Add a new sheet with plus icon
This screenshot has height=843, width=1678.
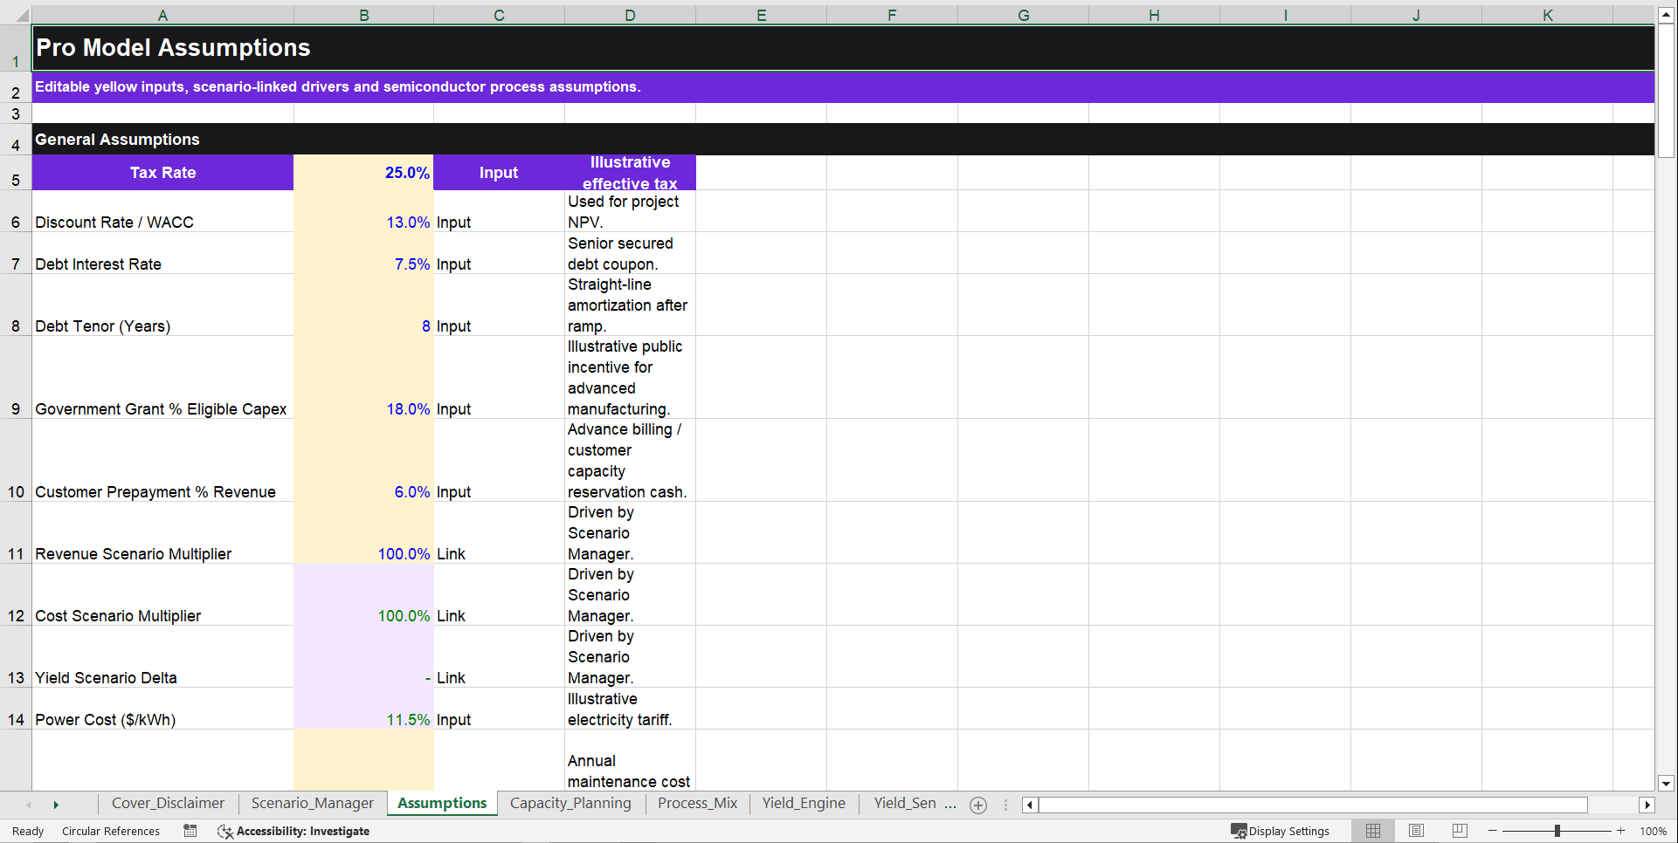tap(978, 805)
